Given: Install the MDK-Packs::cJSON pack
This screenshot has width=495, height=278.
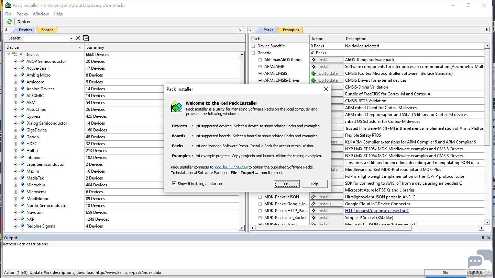Looking at the screenshot, I should pos(327,197).
